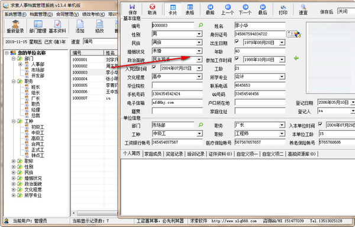
Task: Click the 取消 (Cancel) toolbar icon
Action: [x=152, y=9]
